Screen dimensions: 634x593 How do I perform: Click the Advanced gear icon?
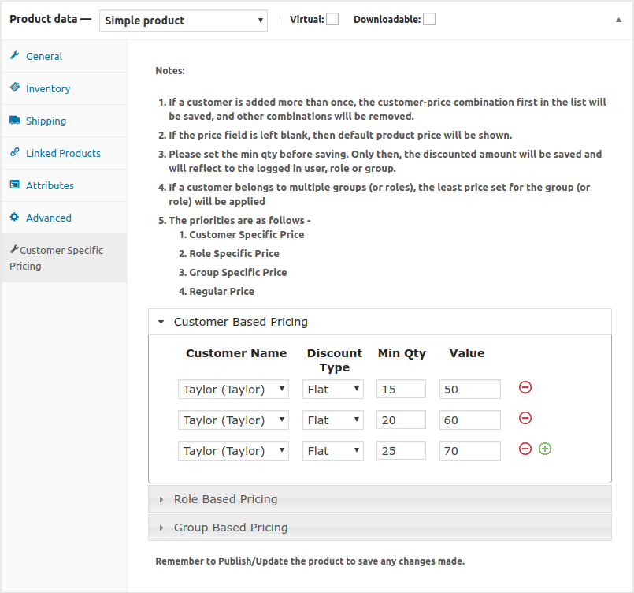[x=15, y=217]
